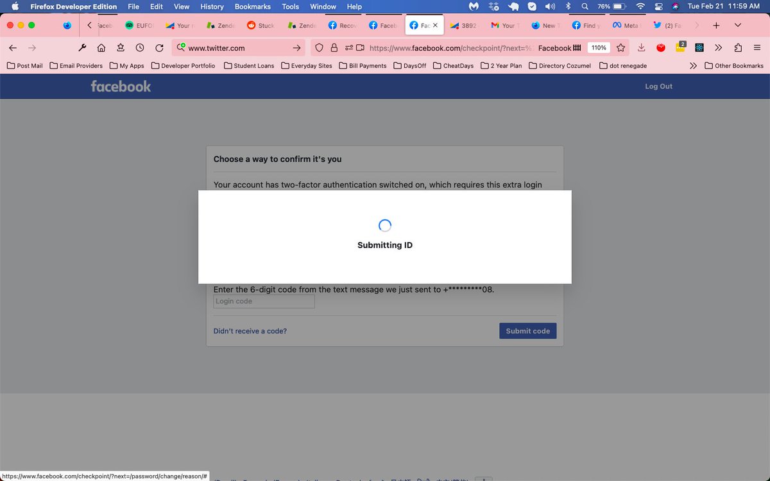Open the Email Providers bookmarks folder
Viewport: 770px width, 481px height.
pyautogui.click(x=76, y=65)
